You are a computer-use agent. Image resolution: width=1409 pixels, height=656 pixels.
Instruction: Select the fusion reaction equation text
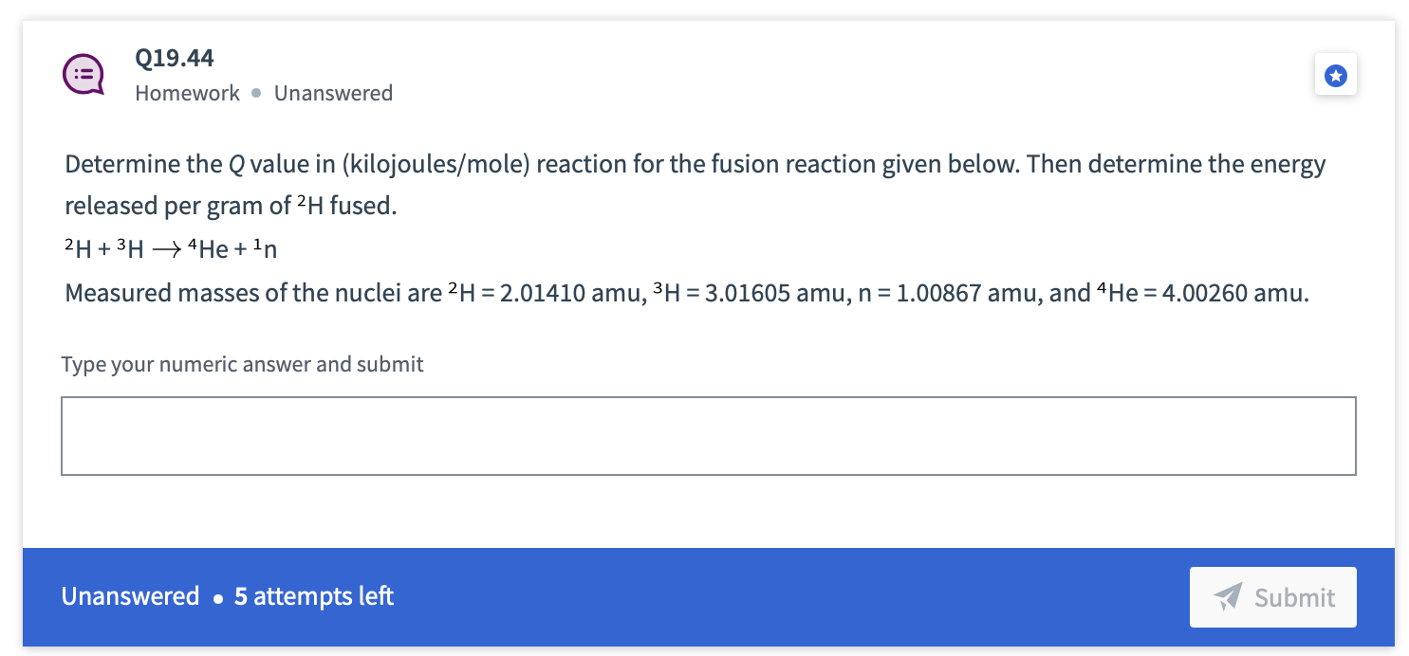coord(169,248)
